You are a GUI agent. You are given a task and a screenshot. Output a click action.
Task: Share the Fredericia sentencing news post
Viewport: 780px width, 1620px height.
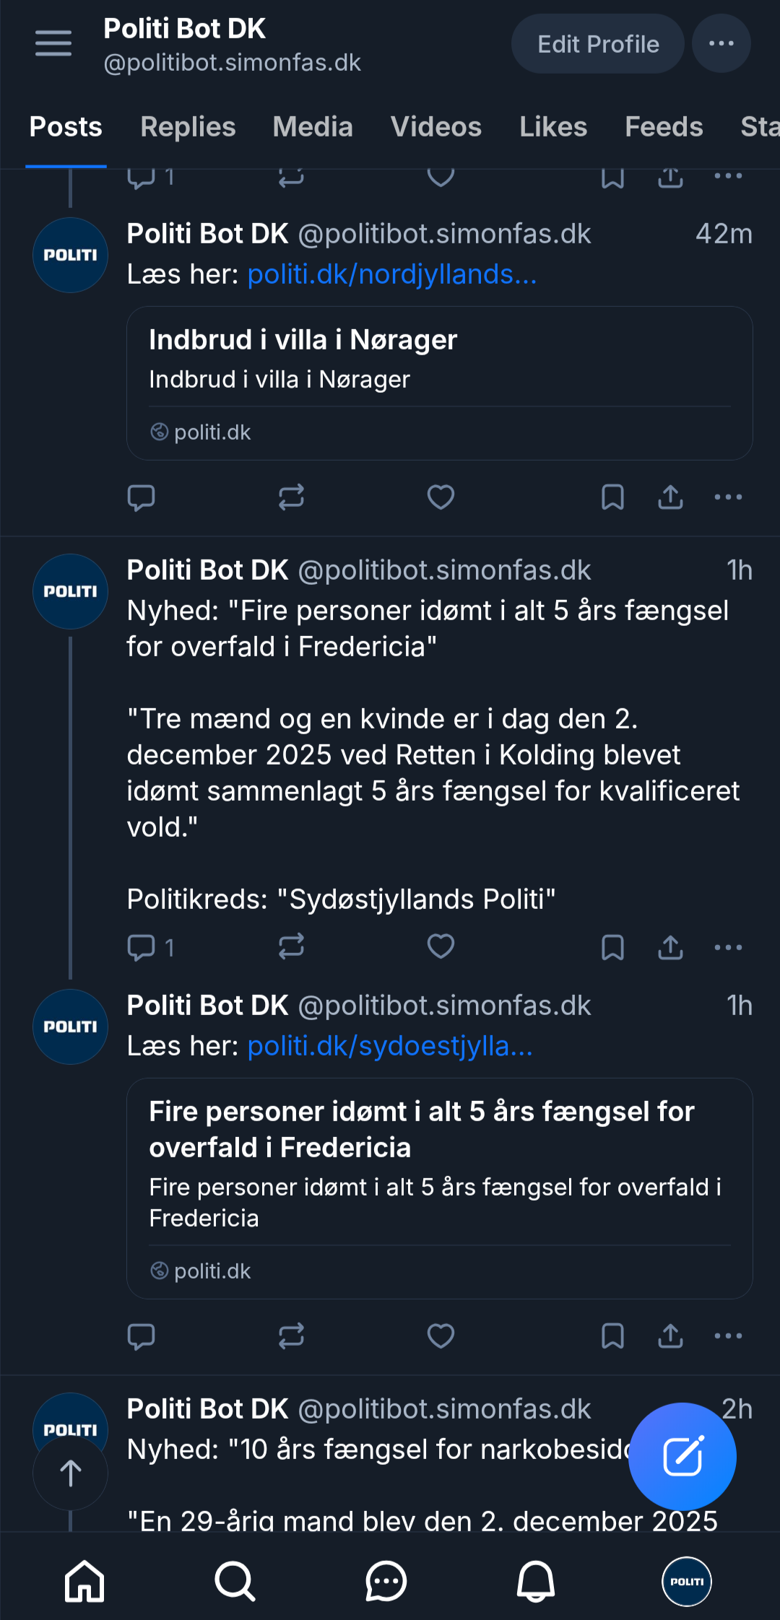tap(670, 946)
